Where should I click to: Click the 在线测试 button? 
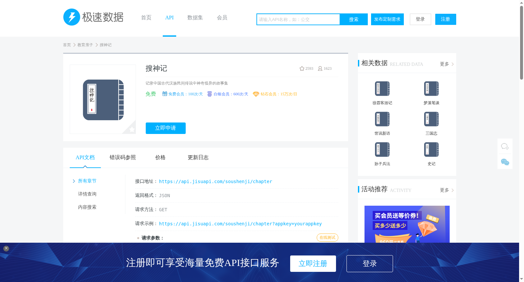click(x=327, y=237)
